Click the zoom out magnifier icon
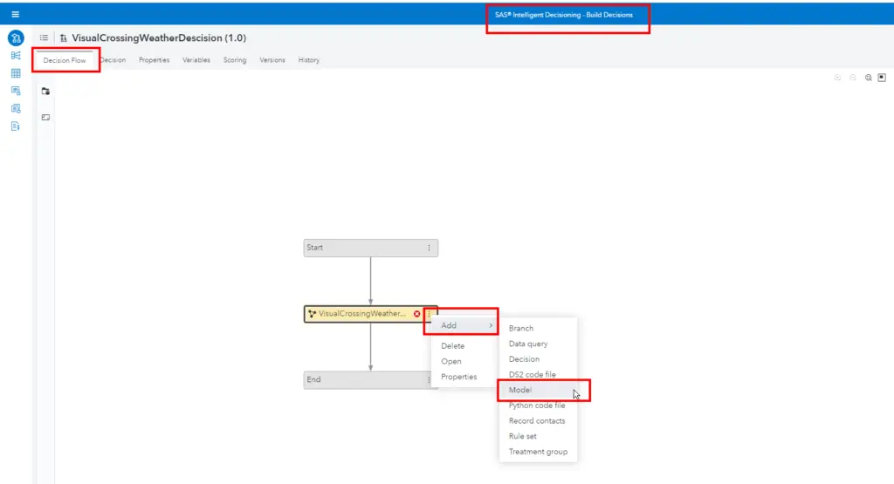 point(852,77)
